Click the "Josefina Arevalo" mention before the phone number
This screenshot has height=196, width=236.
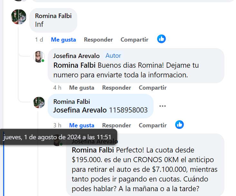pyautogui.click(x=80, y=110)
